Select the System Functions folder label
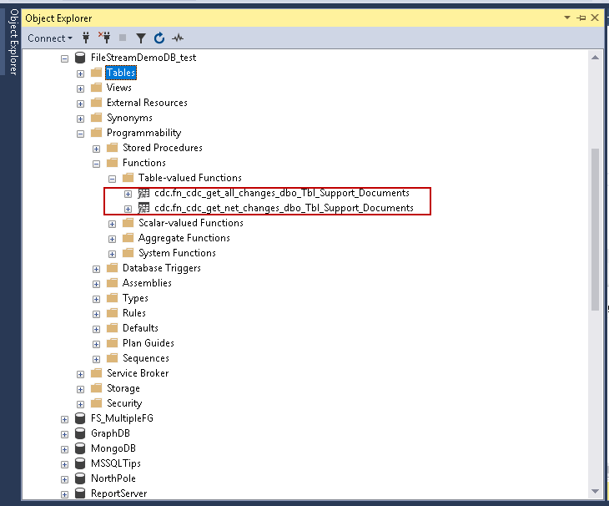The image size is (609, 506). pos(177,253)
